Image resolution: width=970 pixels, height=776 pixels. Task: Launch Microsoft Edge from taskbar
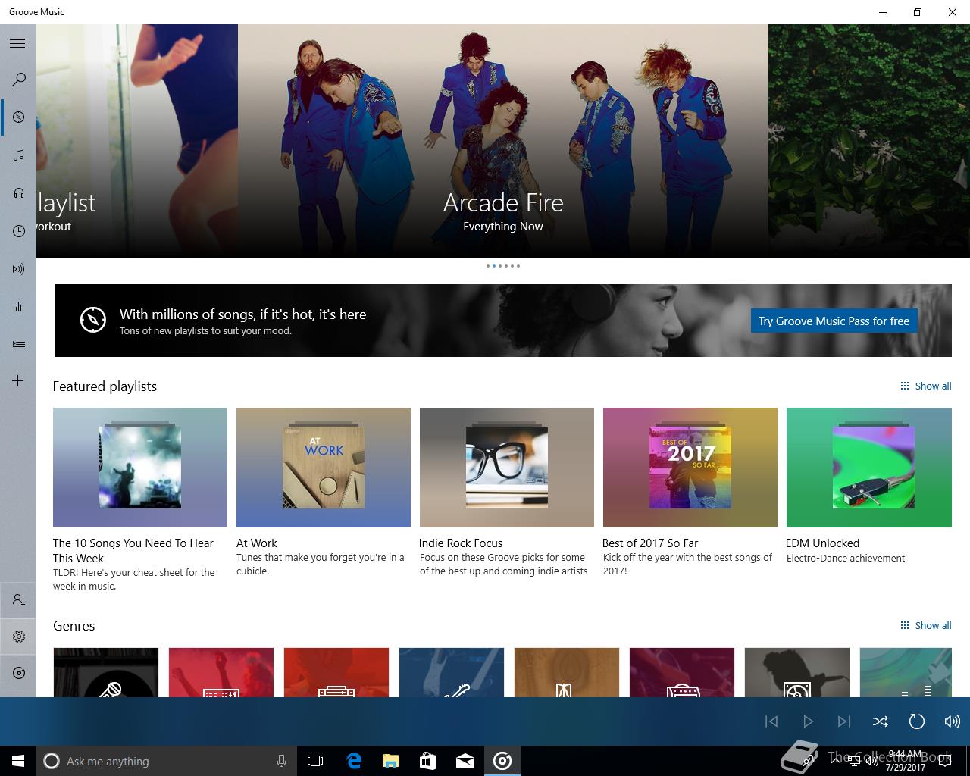click(x=354, y=761)
